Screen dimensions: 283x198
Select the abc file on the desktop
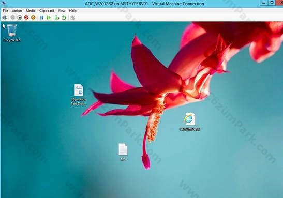(x=123, y=151)
